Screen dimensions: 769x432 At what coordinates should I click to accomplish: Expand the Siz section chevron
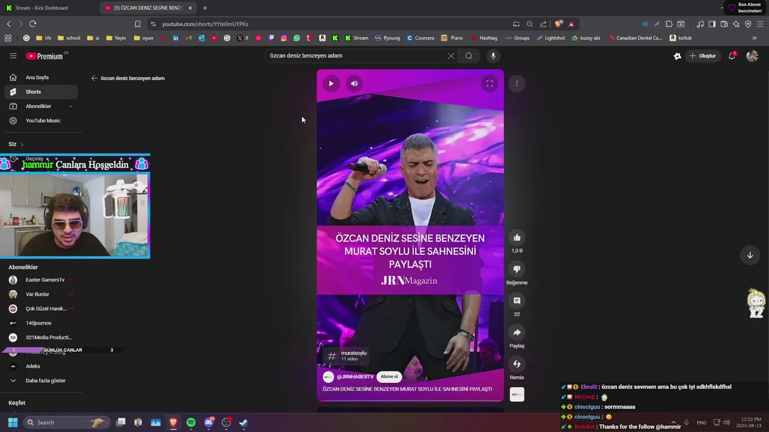[22, 145]
